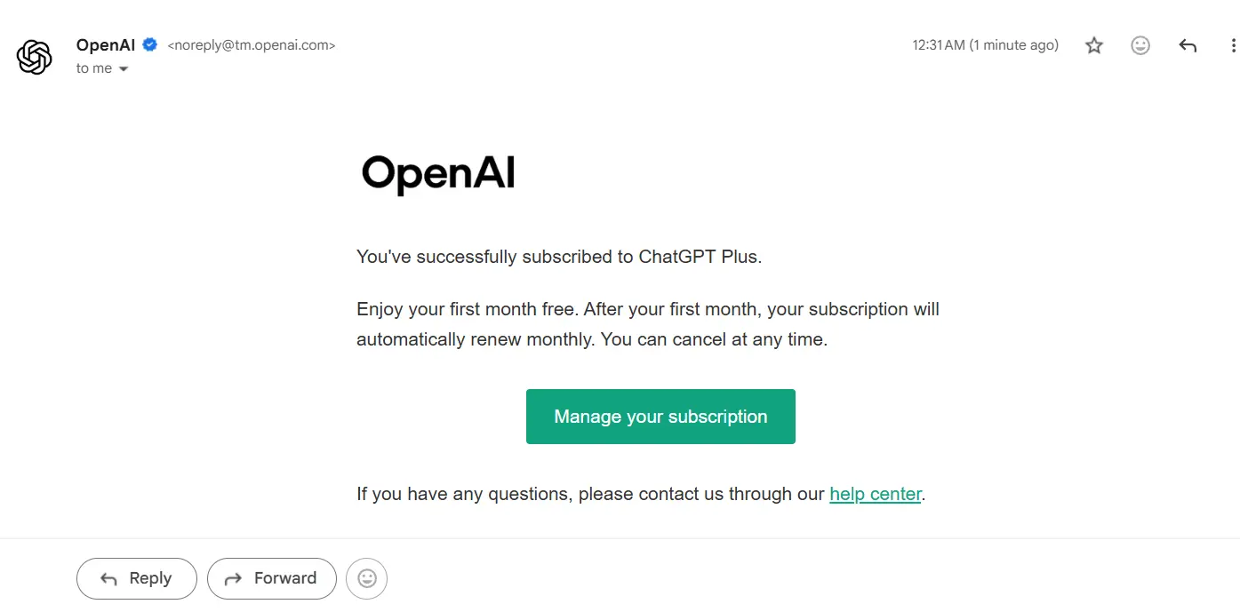
Task: Click the "If you have any questions" text
Action: (463, 494)
